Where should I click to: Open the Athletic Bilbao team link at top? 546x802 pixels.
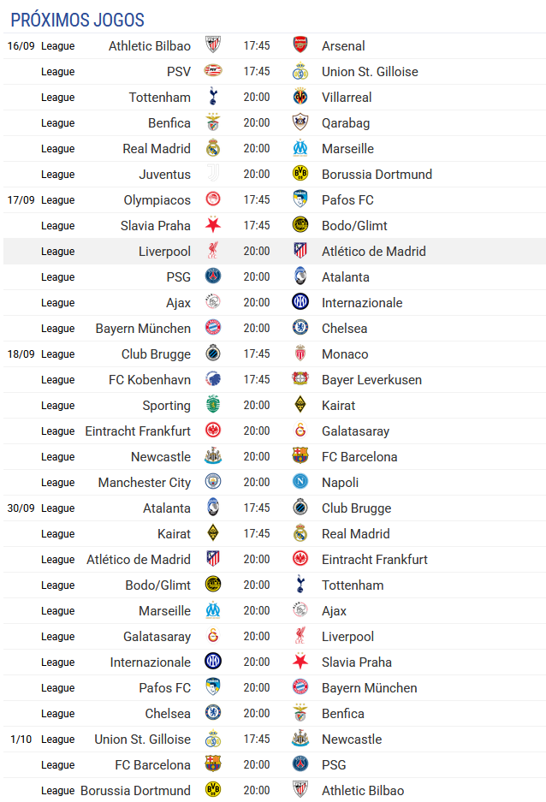point(149,46)
